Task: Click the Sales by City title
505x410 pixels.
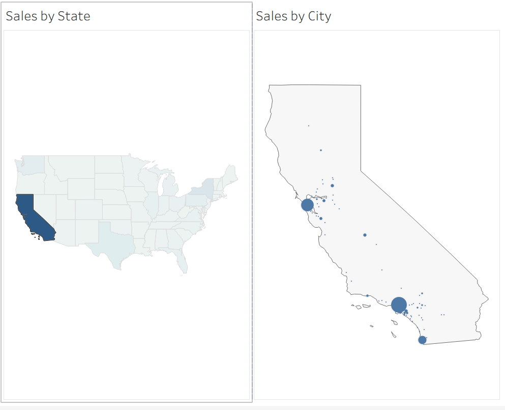Action: [293, 16]
